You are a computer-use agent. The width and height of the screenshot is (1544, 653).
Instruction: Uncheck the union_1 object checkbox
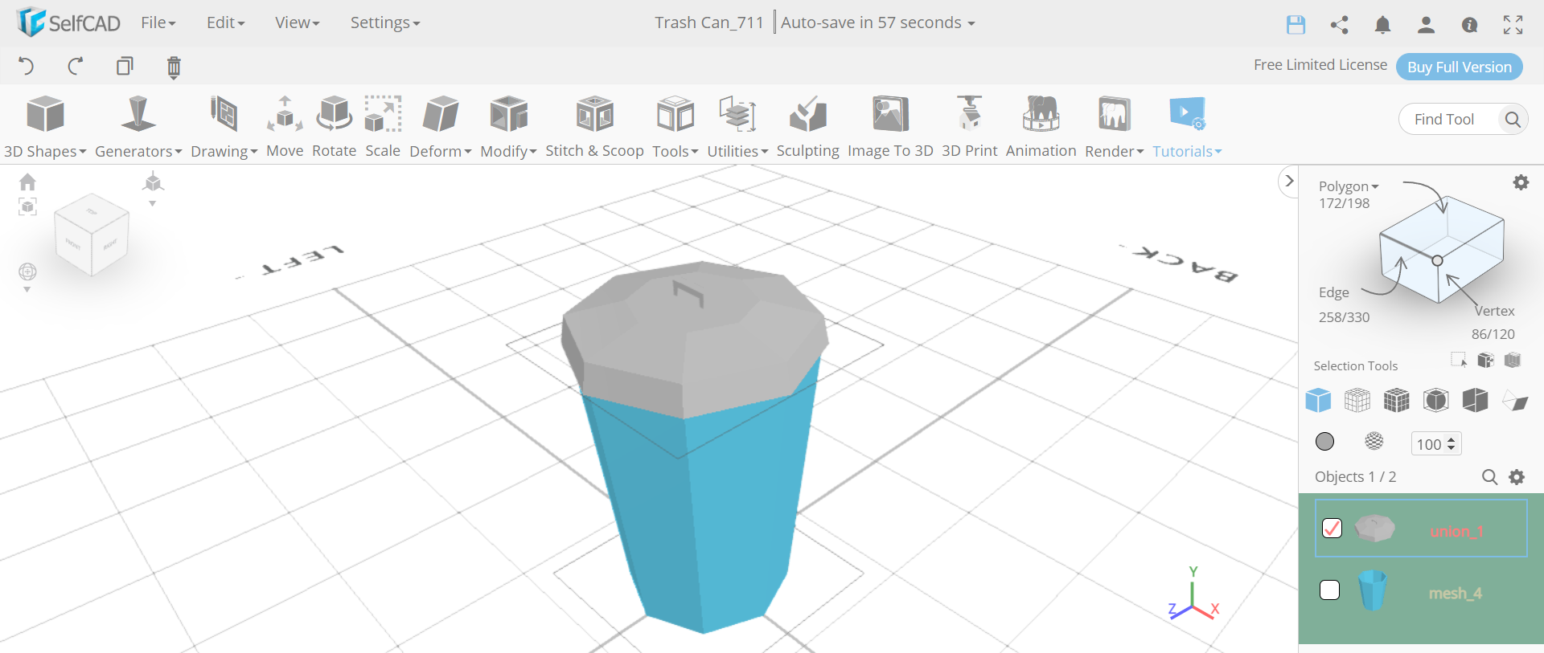click(1332, 528)
